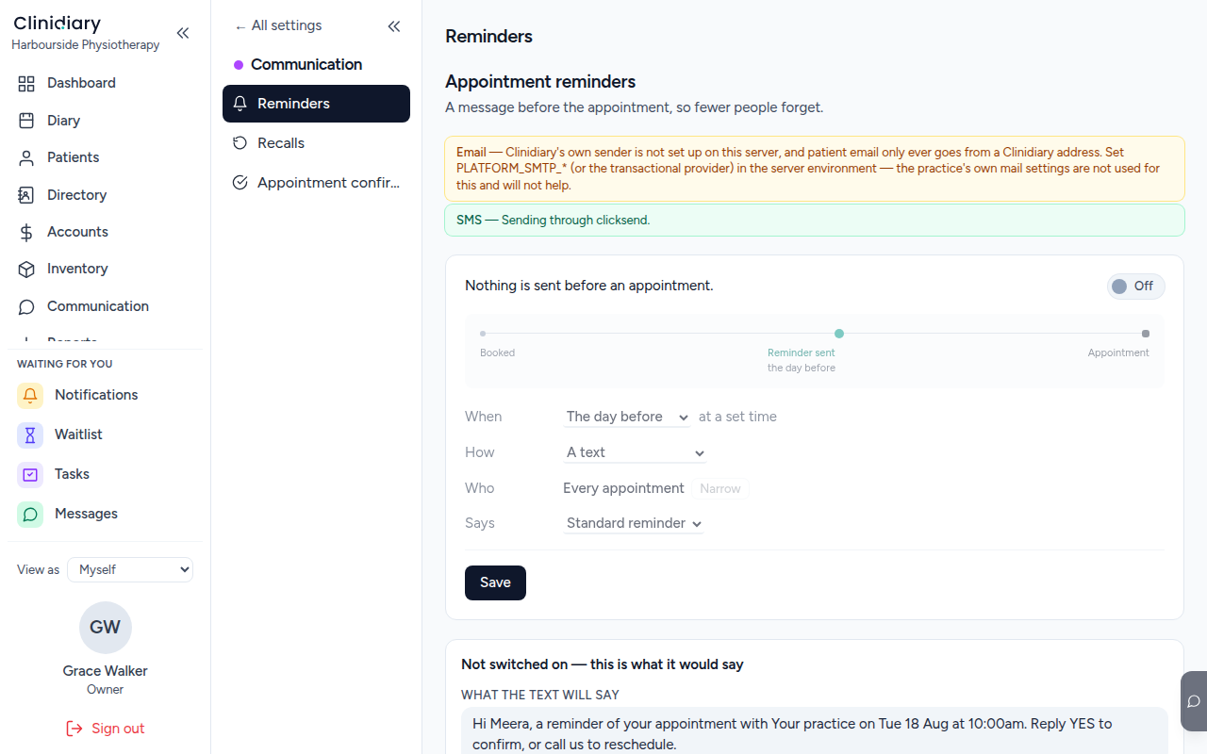This screenshot has height=754, width=1207.
Task: Collapse the main sidebar with the chevrons
Action: pos(183,33)
